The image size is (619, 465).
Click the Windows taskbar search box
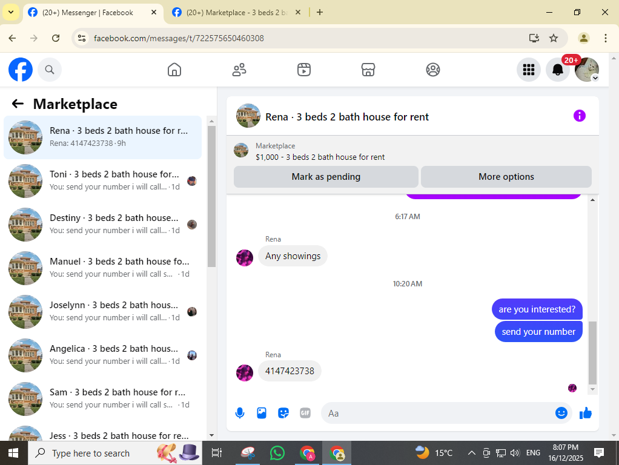[x=114, y=453]
